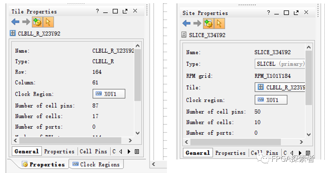
Task: Open the Properties tab in Site Properties
Action: 230,153
